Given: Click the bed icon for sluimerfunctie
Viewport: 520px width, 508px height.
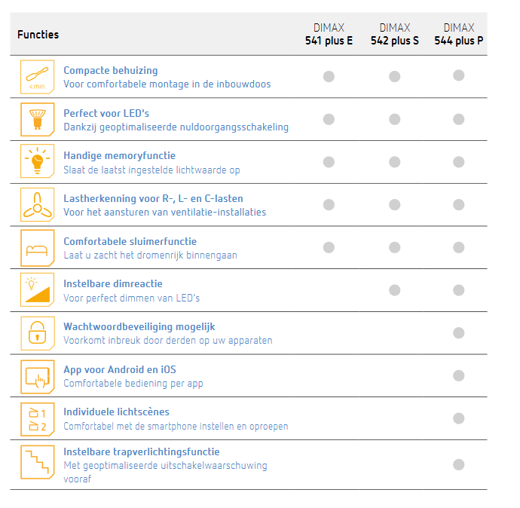Looking at the screenshot, I should pos(37,248).
